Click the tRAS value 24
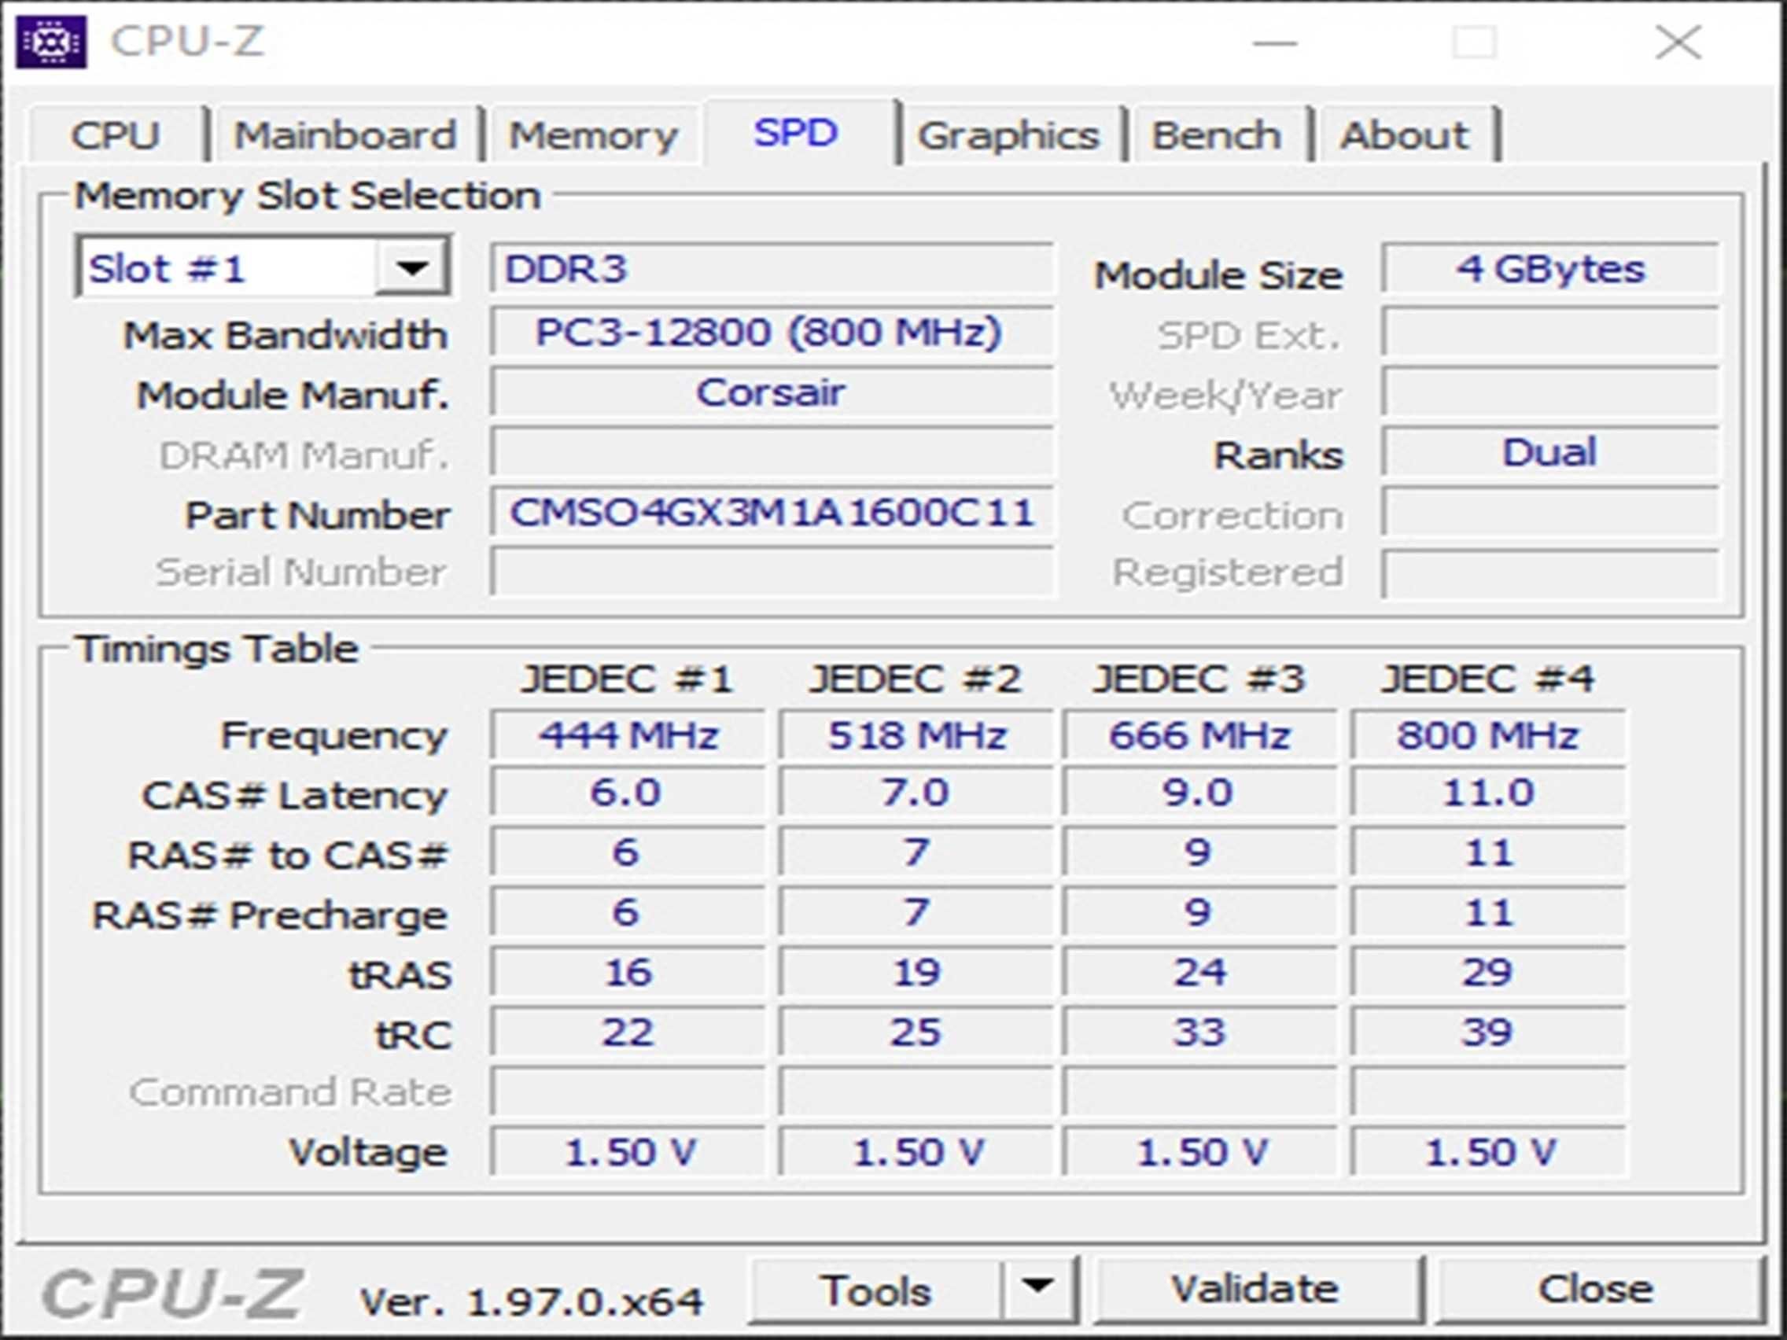The image size is (1787, 1340). click(1199, 972)
